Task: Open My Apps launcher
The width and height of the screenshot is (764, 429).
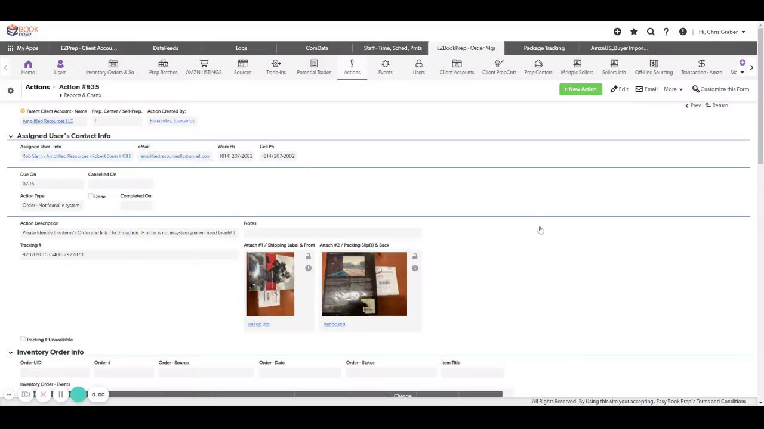Action: click(x=23, y=48)
